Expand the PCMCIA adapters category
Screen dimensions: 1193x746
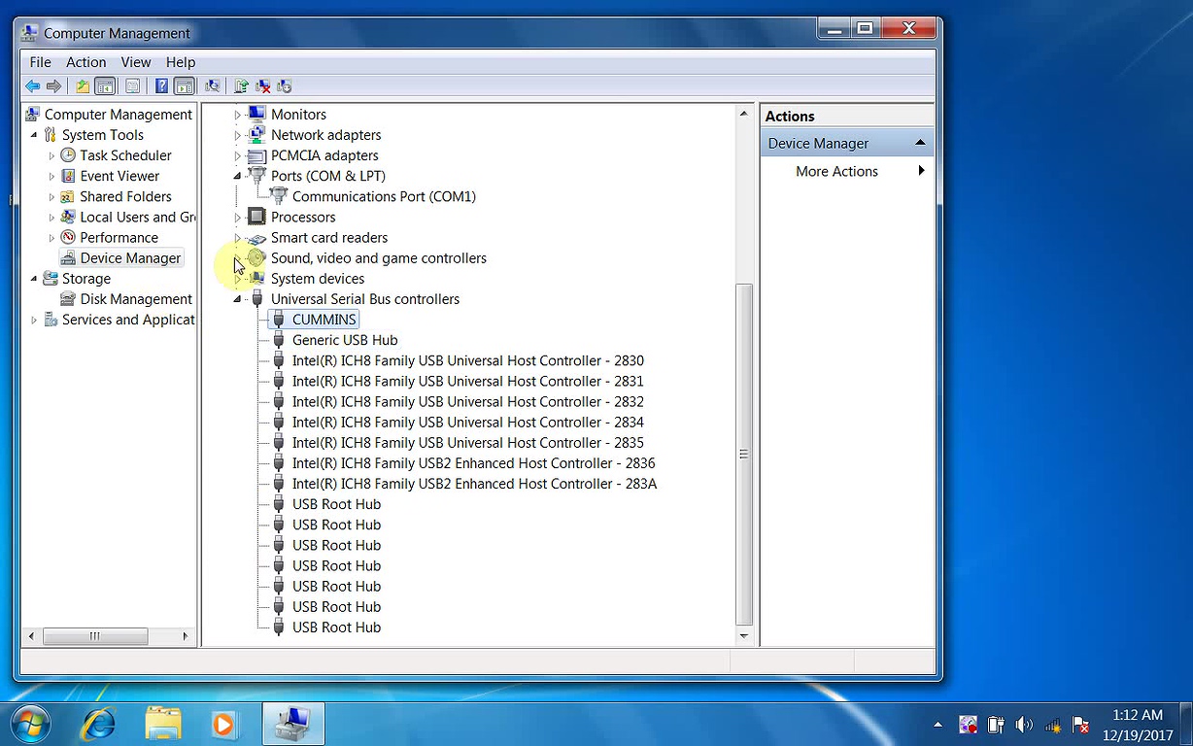click(237, 155)
